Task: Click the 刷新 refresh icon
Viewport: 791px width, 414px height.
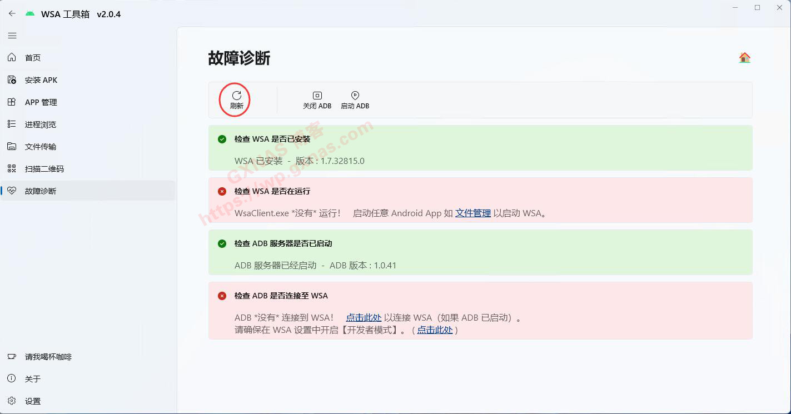Action: 236,96
